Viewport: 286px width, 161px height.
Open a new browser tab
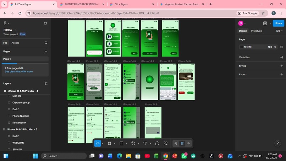tap(210, 4)
